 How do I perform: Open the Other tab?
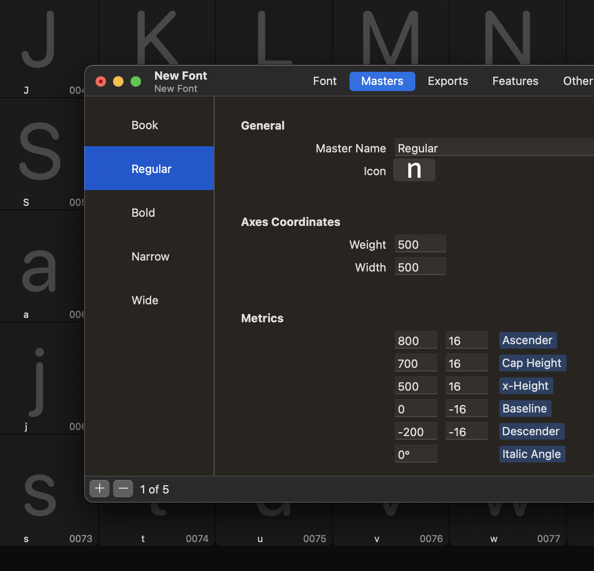click(577, 81)
